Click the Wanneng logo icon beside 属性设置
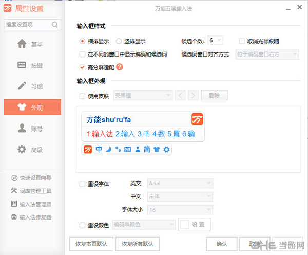The image size is (308, 255). click(x=8, y=8)
